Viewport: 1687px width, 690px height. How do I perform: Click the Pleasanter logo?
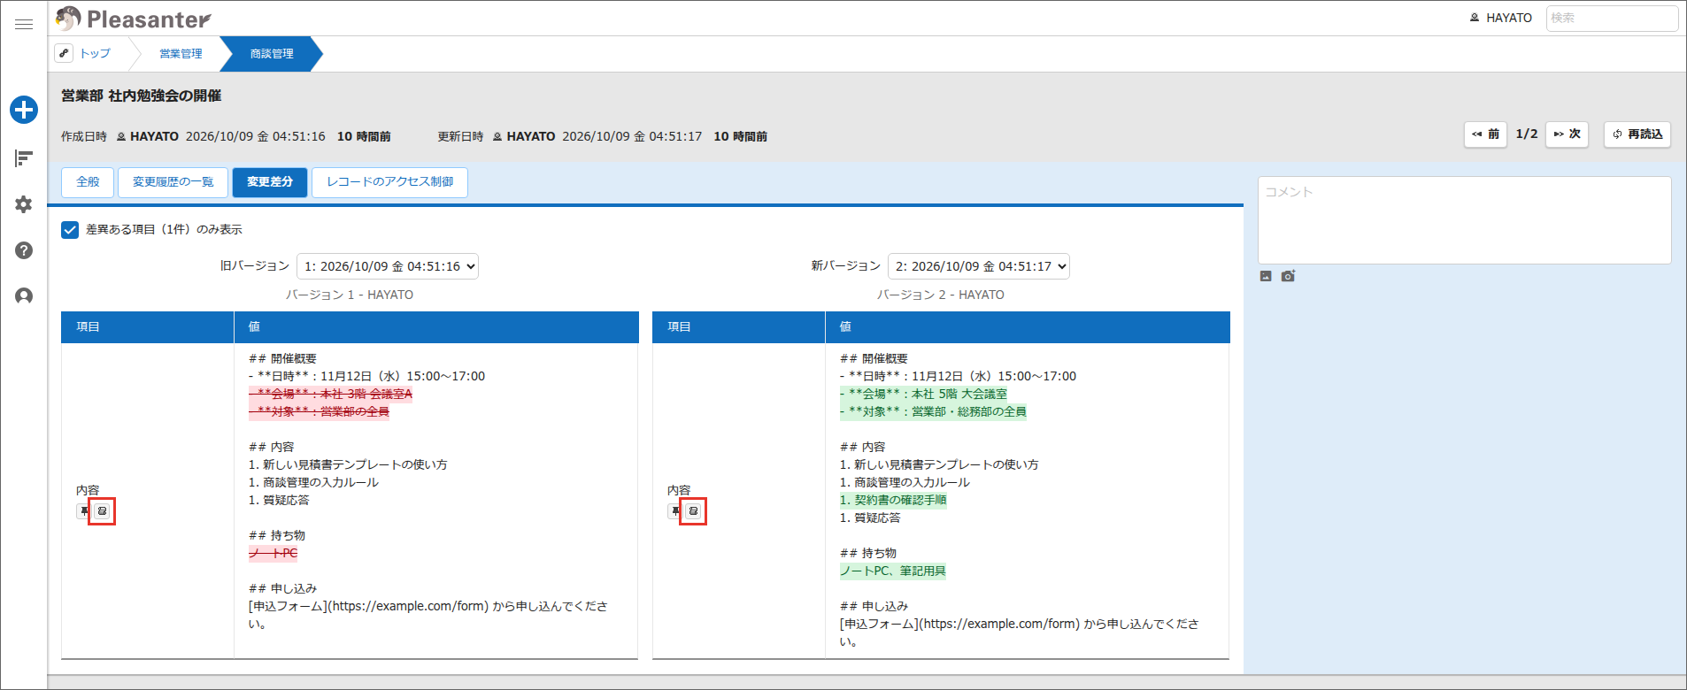coord(133,19)
